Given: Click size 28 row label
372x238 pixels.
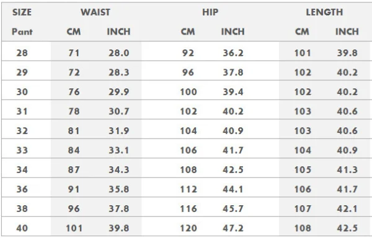Looking at the screenshot, I should (22, 53).
